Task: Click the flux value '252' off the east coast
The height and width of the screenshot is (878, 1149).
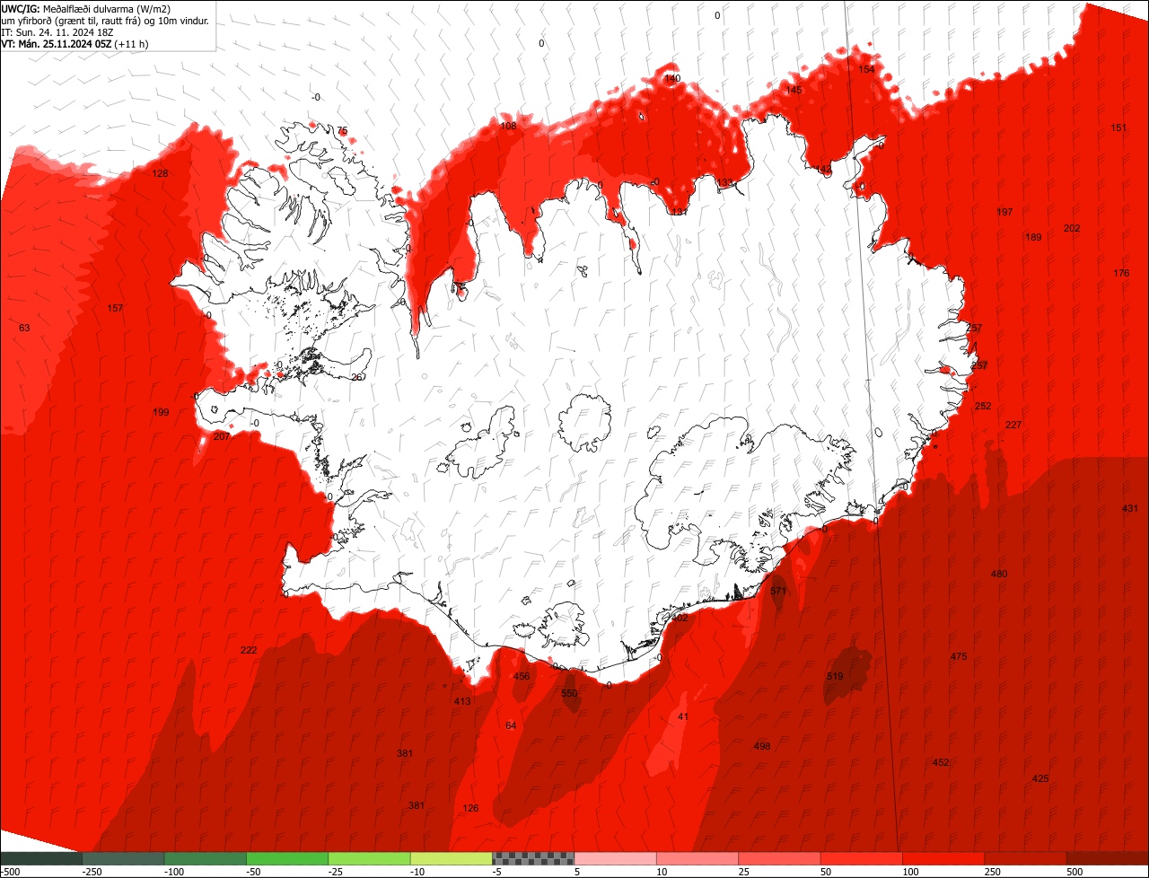Action: coord(983,406)
